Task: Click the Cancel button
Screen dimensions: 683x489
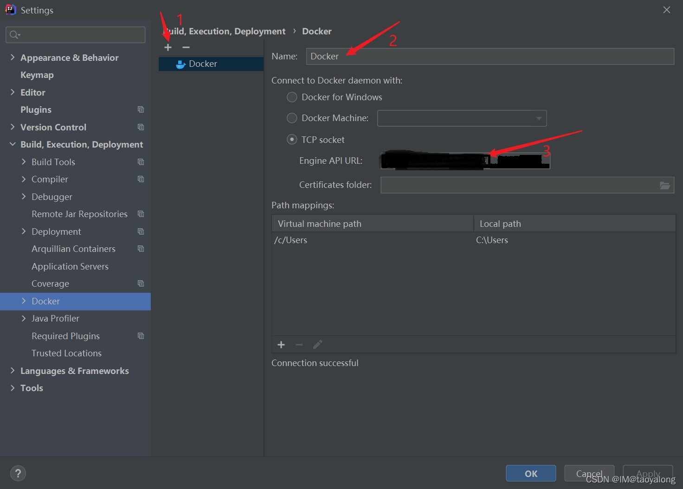Action: (589, 474)
